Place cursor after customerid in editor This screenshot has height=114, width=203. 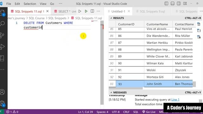(42, 28)
